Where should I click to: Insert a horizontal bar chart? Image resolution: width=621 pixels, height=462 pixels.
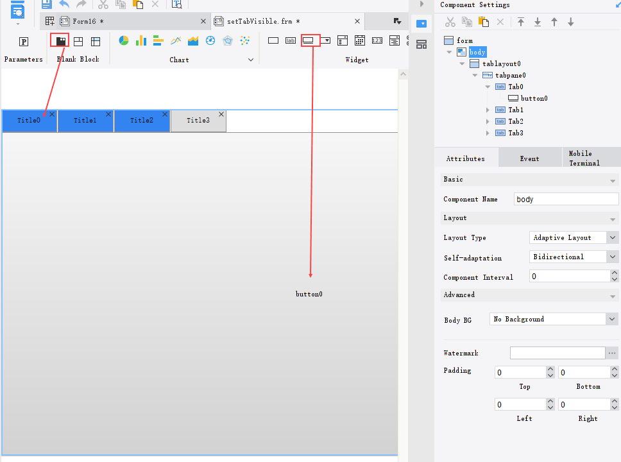click(x=158, y=40)
